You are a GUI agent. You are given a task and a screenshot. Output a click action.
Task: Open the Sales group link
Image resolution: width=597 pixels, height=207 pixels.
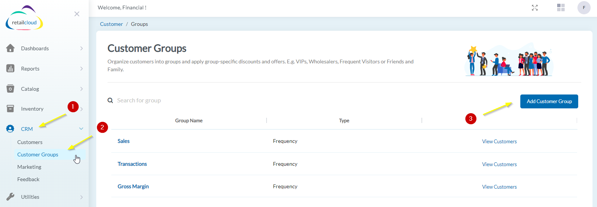124,141
